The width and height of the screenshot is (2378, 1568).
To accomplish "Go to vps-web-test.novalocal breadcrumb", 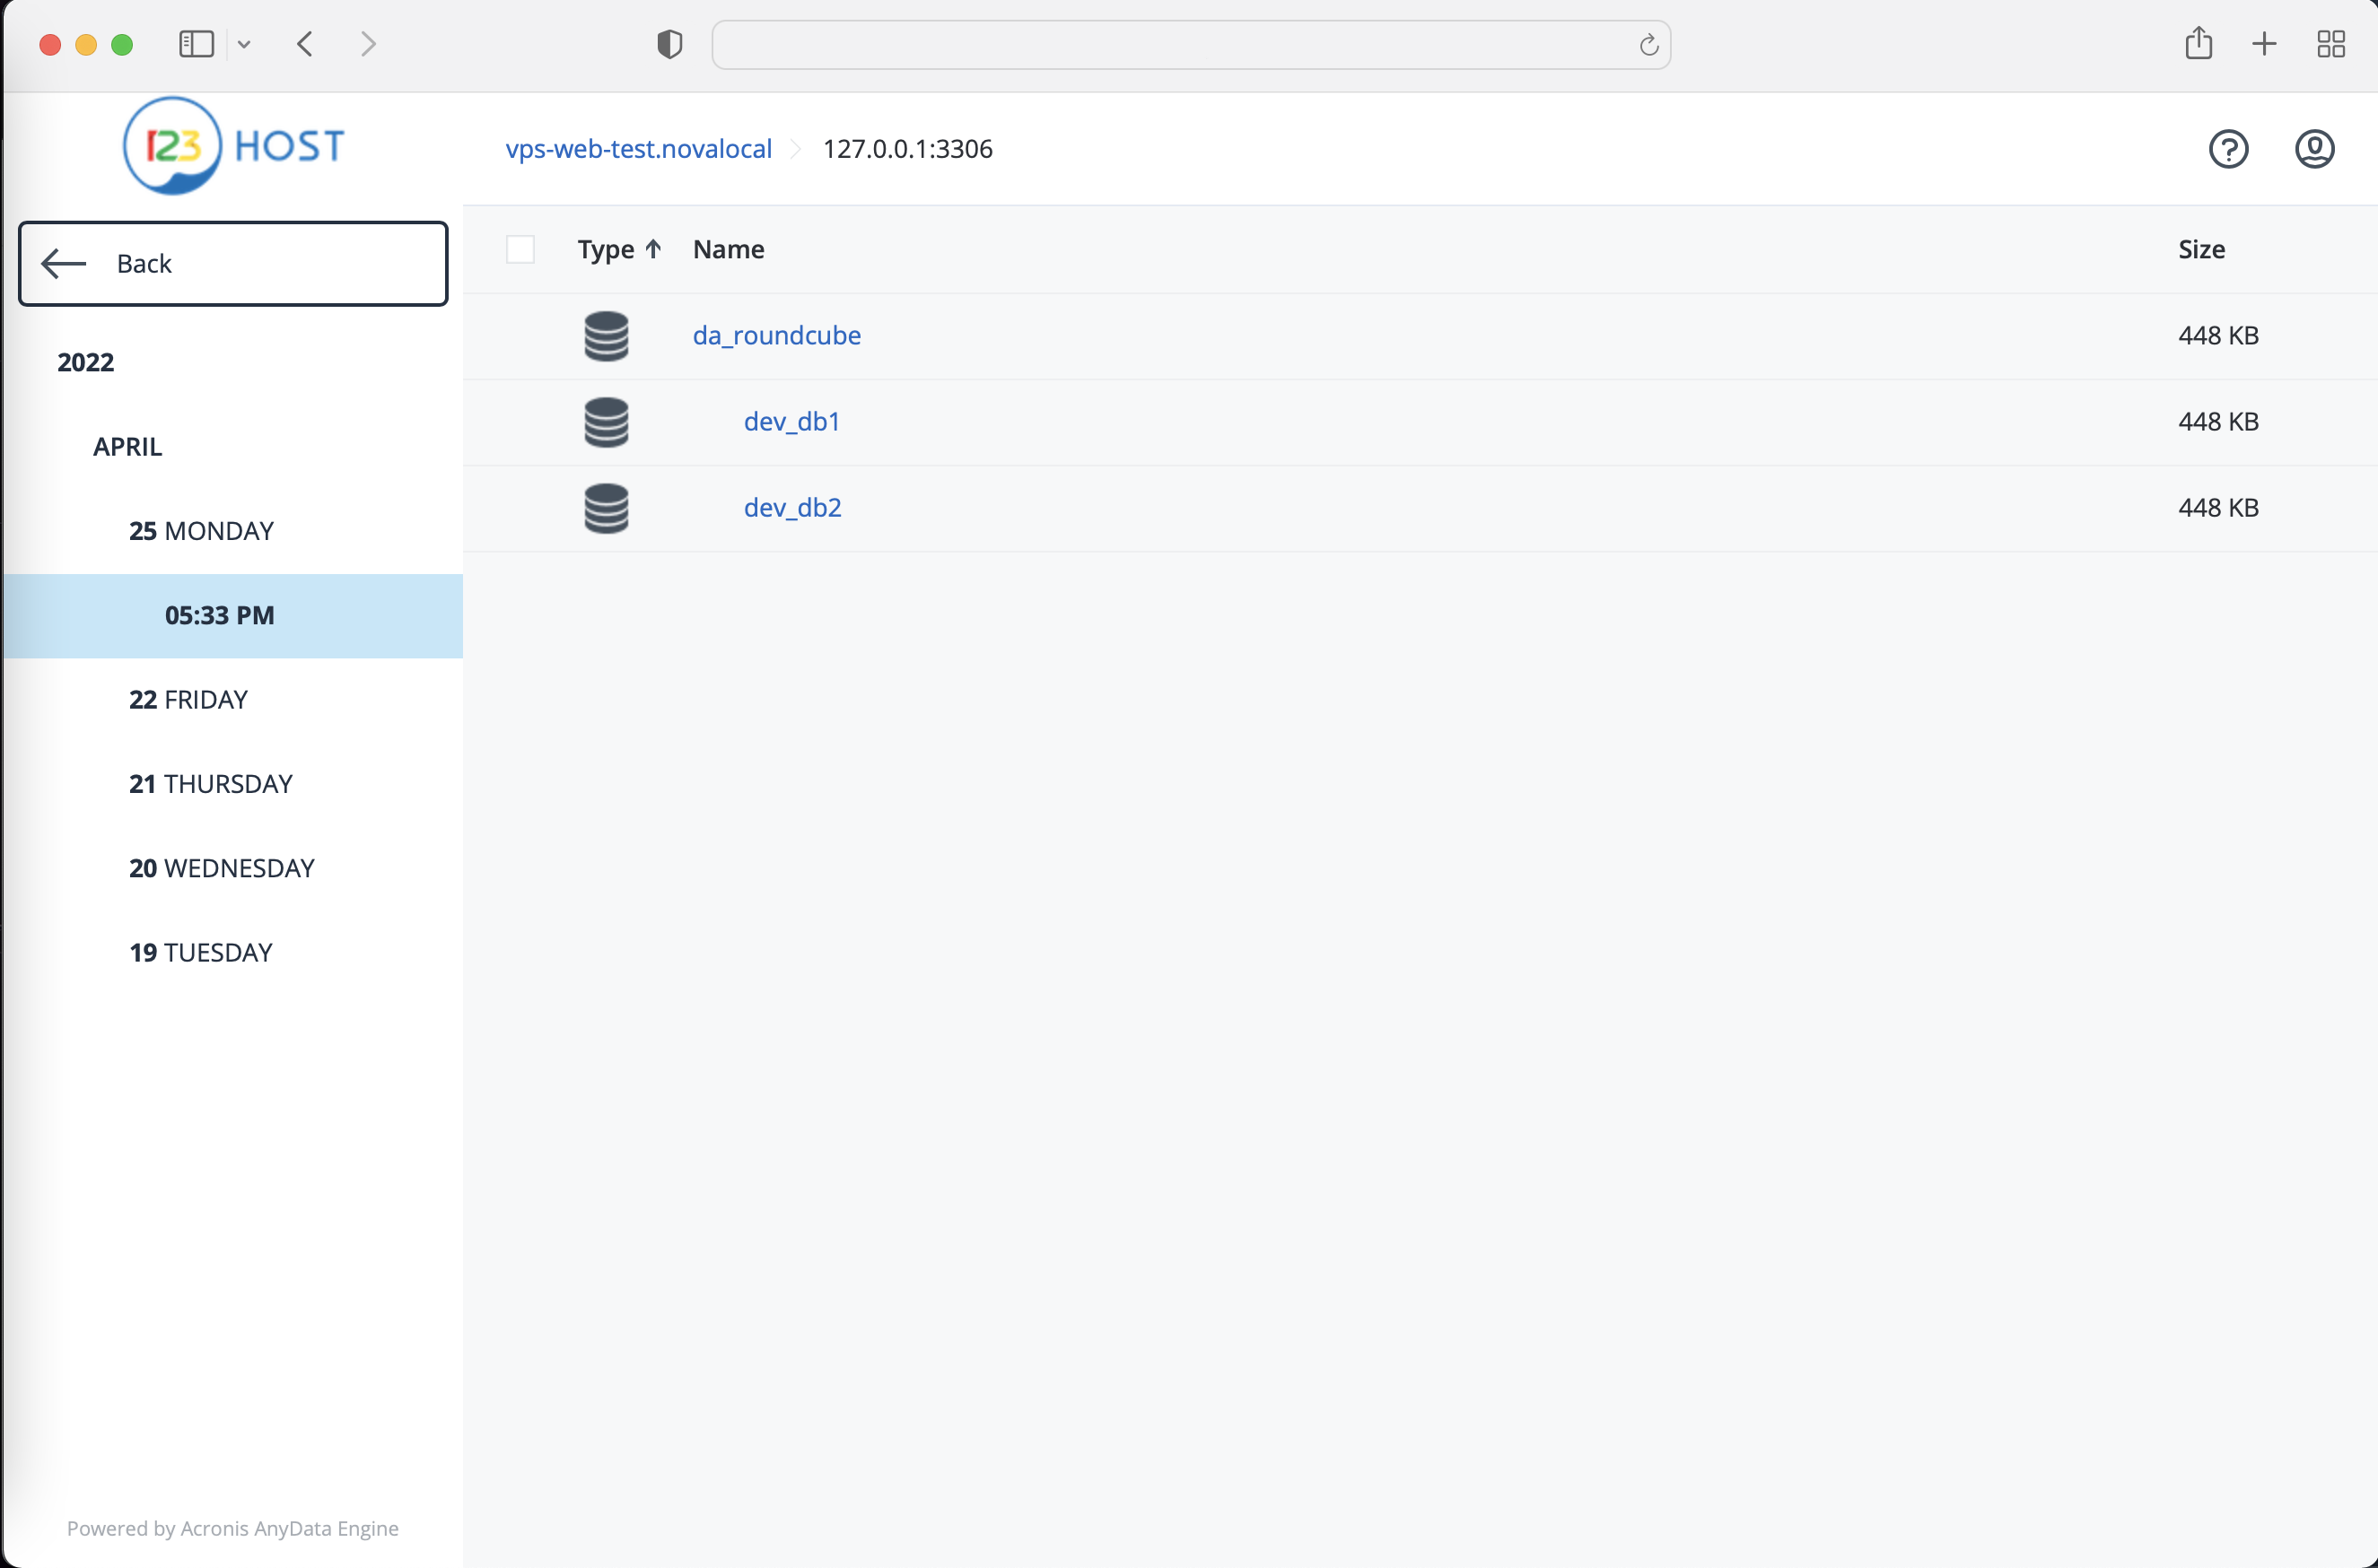I will click(638, 149).
